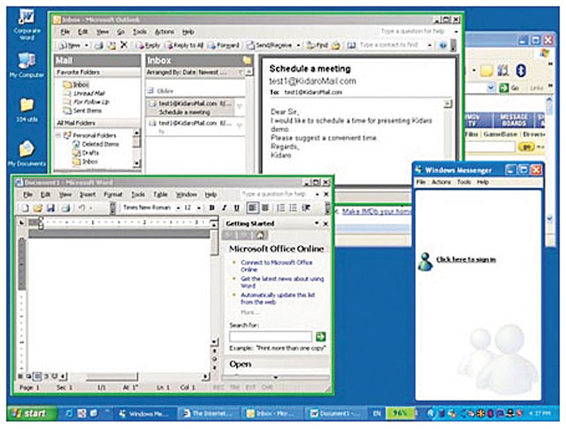Open the Type a contact to find dropdown
The image size is (566, 429).
[429, 45]
